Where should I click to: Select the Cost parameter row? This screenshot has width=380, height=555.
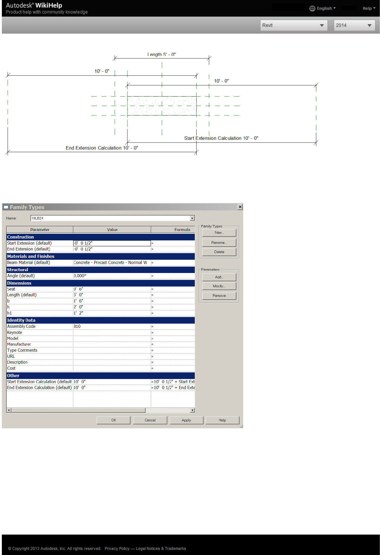[x=101, y=368]
